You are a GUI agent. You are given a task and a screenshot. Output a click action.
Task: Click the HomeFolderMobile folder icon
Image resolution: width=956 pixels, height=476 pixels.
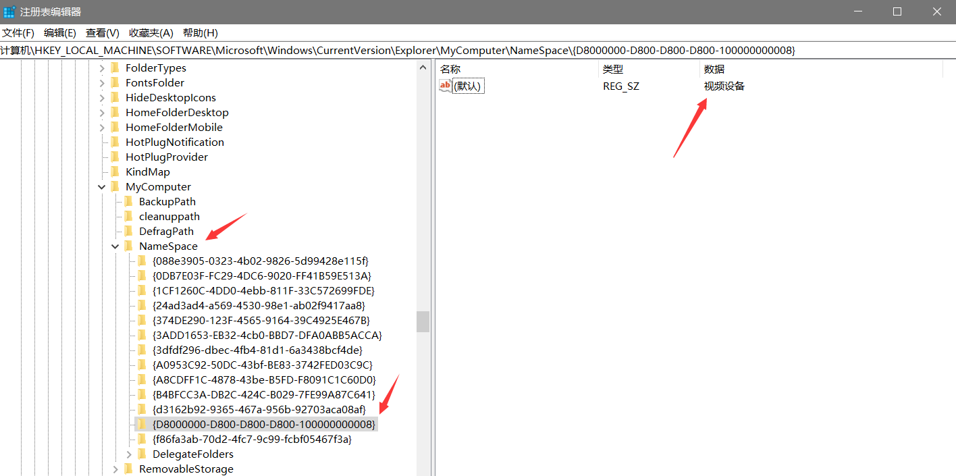(115, 127)
